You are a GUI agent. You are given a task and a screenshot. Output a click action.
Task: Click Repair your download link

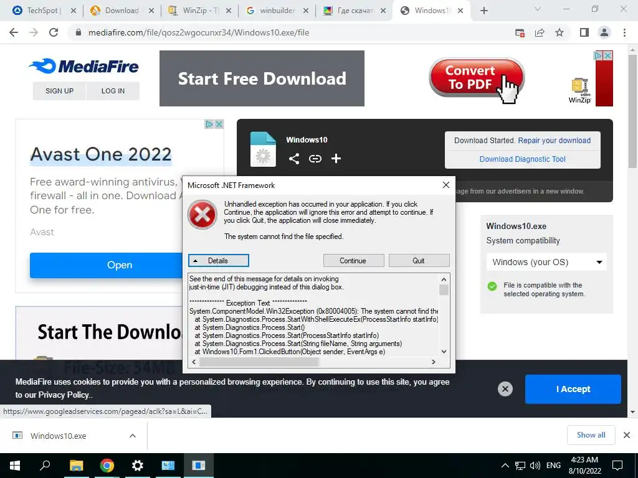(x=554, y=140)
